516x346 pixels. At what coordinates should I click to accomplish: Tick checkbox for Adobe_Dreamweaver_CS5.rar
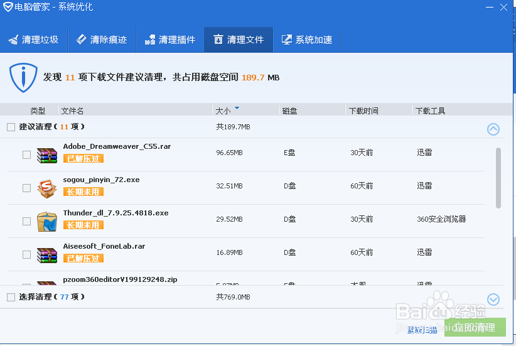(26, 154)
